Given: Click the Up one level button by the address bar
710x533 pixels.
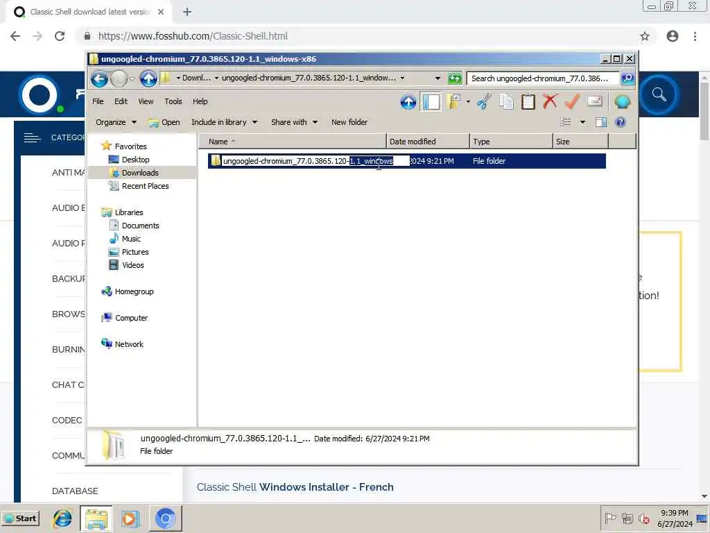Looking at the screenshot, I should point(148,79).
